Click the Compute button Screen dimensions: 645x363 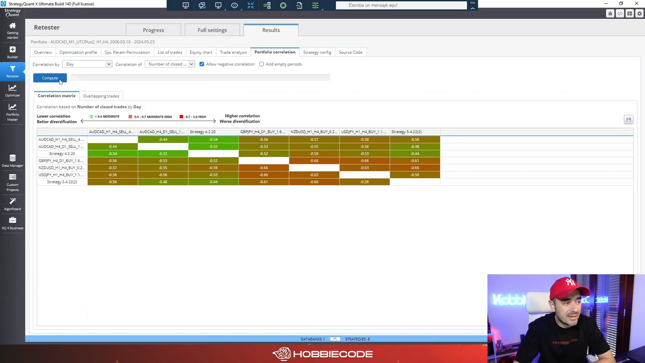(x=50, y=78)
